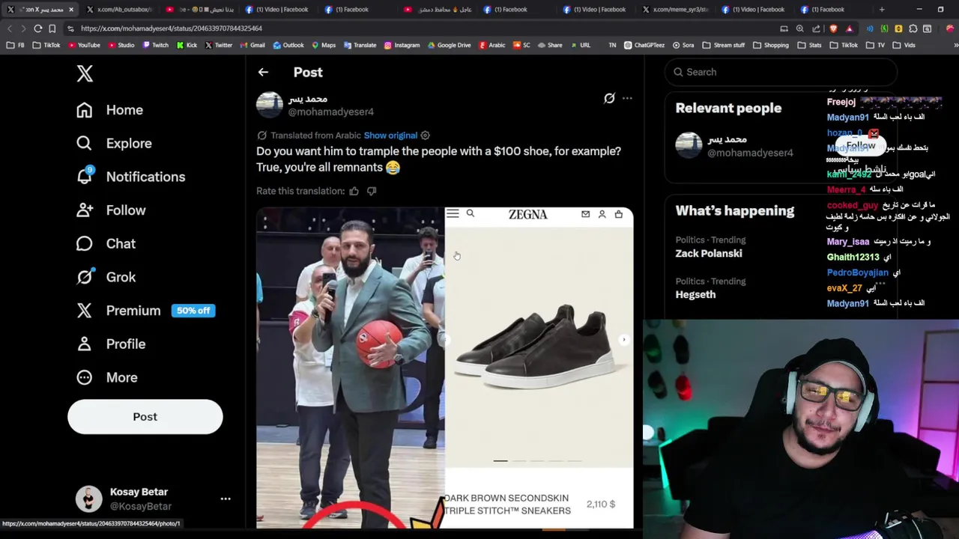Expand the Stream stuff bookmarks folder

[x=724, y=45]
